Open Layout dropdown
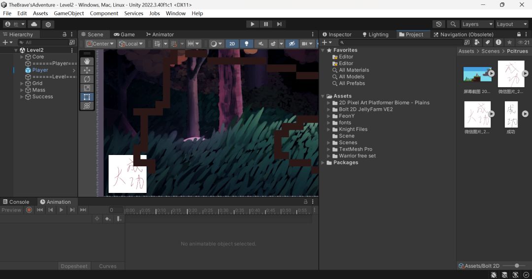 pos(512,24)
